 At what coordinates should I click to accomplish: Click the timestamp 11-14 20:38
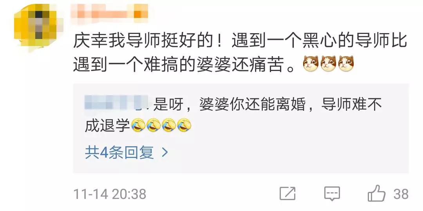point(110,194)
